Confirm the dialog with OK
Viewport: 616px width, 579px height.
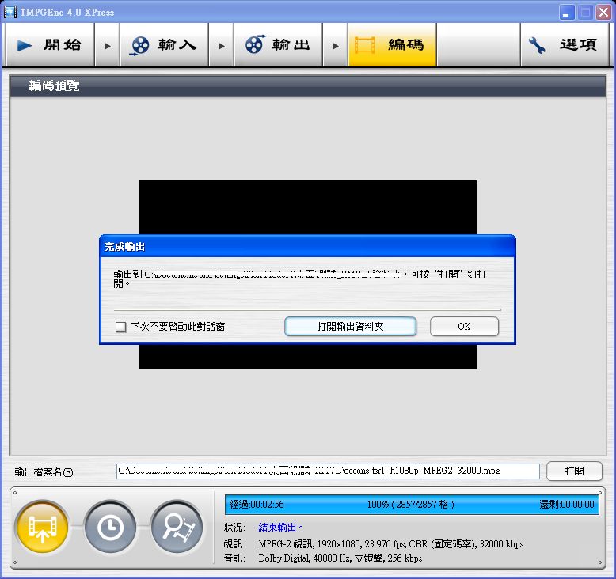tap(464, 327)
